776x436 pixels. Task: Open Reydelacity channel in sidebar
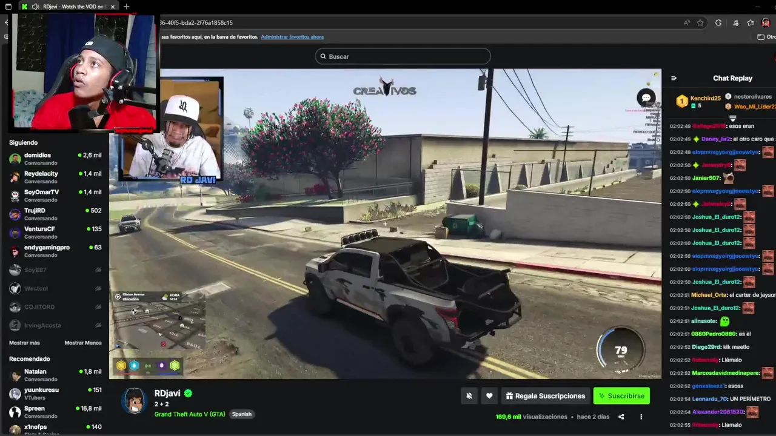pyautogui.click(x=55, y=177)
